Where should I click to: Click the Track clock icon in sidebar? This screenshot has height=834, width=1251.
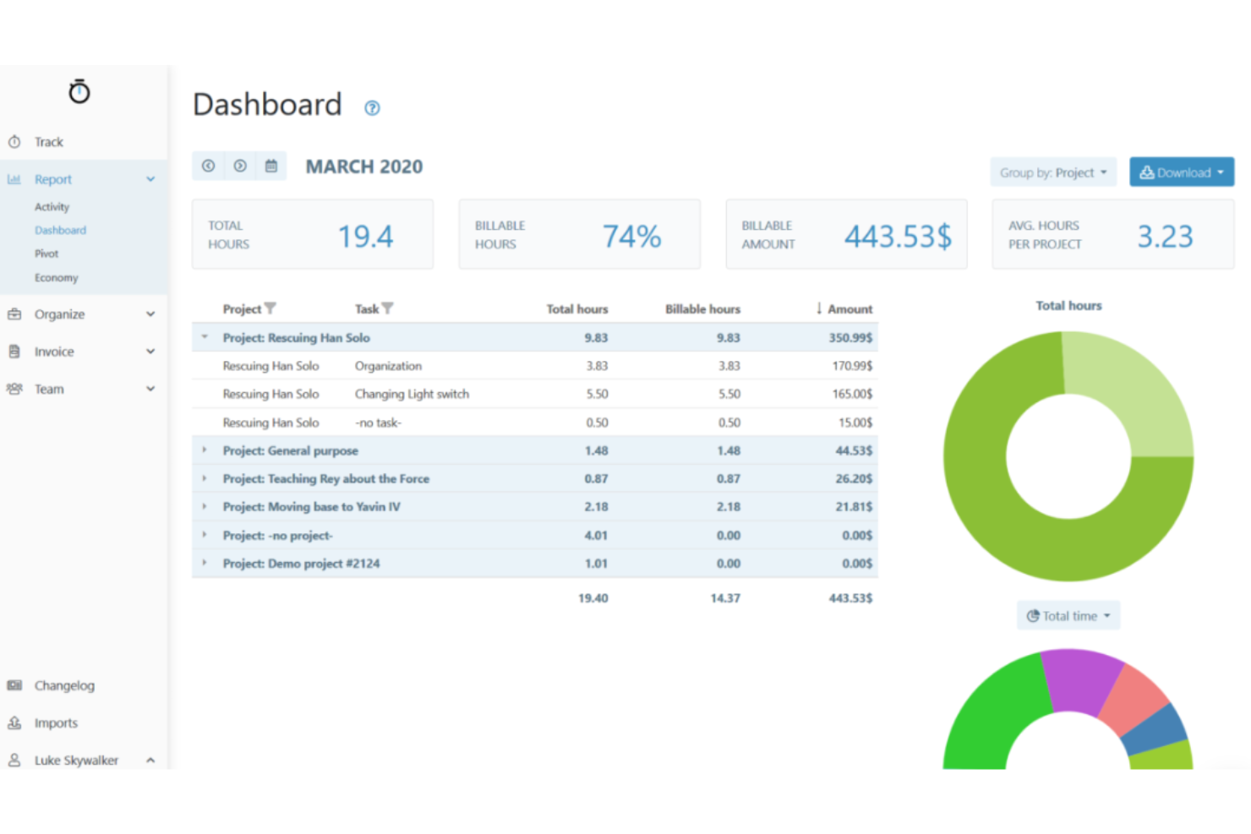tap(14, 142)
